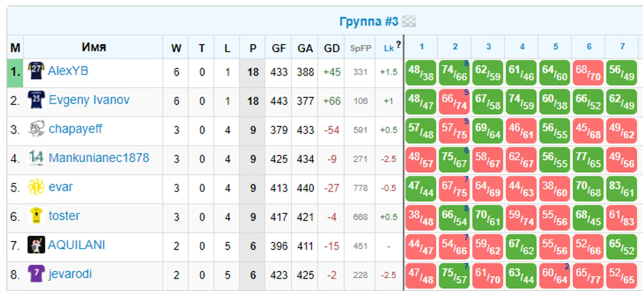Select the round 7 column header

[x=622, y=47]
